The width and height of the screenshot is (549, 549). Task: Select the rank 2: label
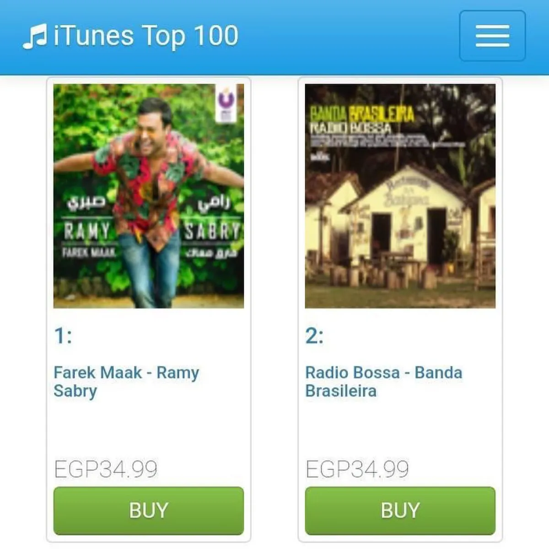315,336
